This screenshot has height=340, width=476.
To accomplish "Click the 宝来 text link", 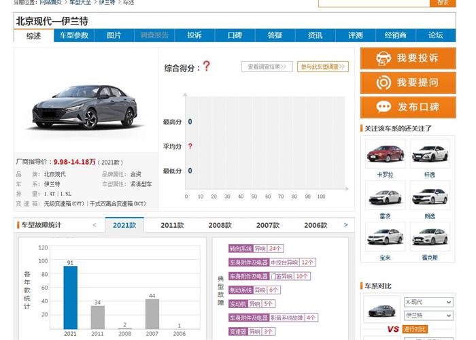I will tap(386, 258).
